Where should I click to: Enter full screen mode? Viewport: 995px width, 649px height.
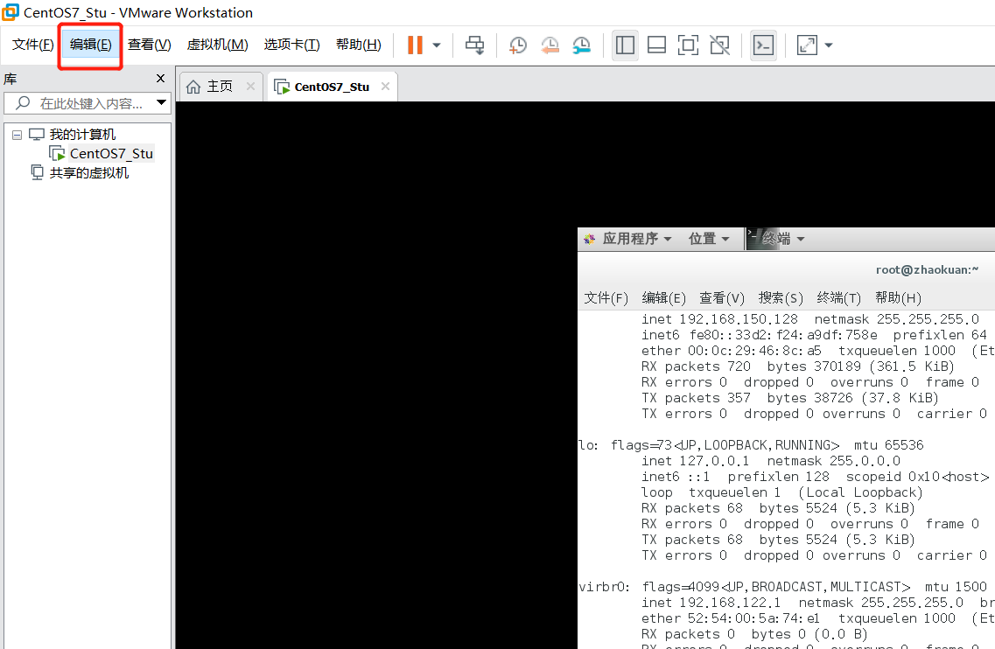688,45
